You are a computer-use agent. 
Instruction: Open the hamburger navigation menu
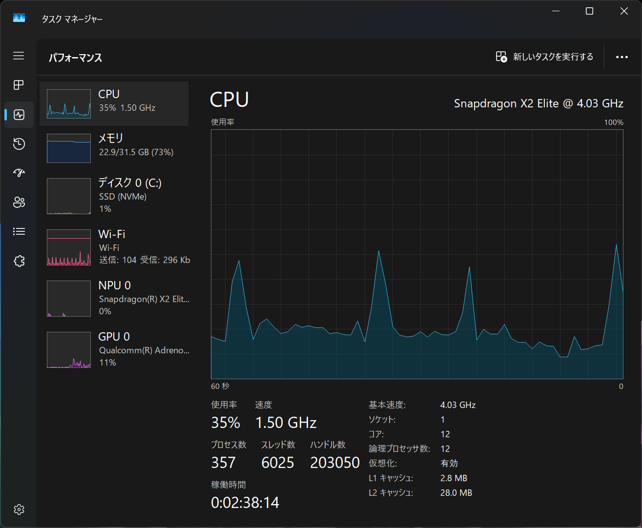point(19,56)
